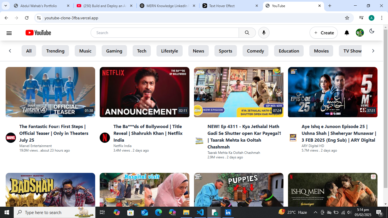
Task: Bookmark this page with star icon
Action: point(347,18)
